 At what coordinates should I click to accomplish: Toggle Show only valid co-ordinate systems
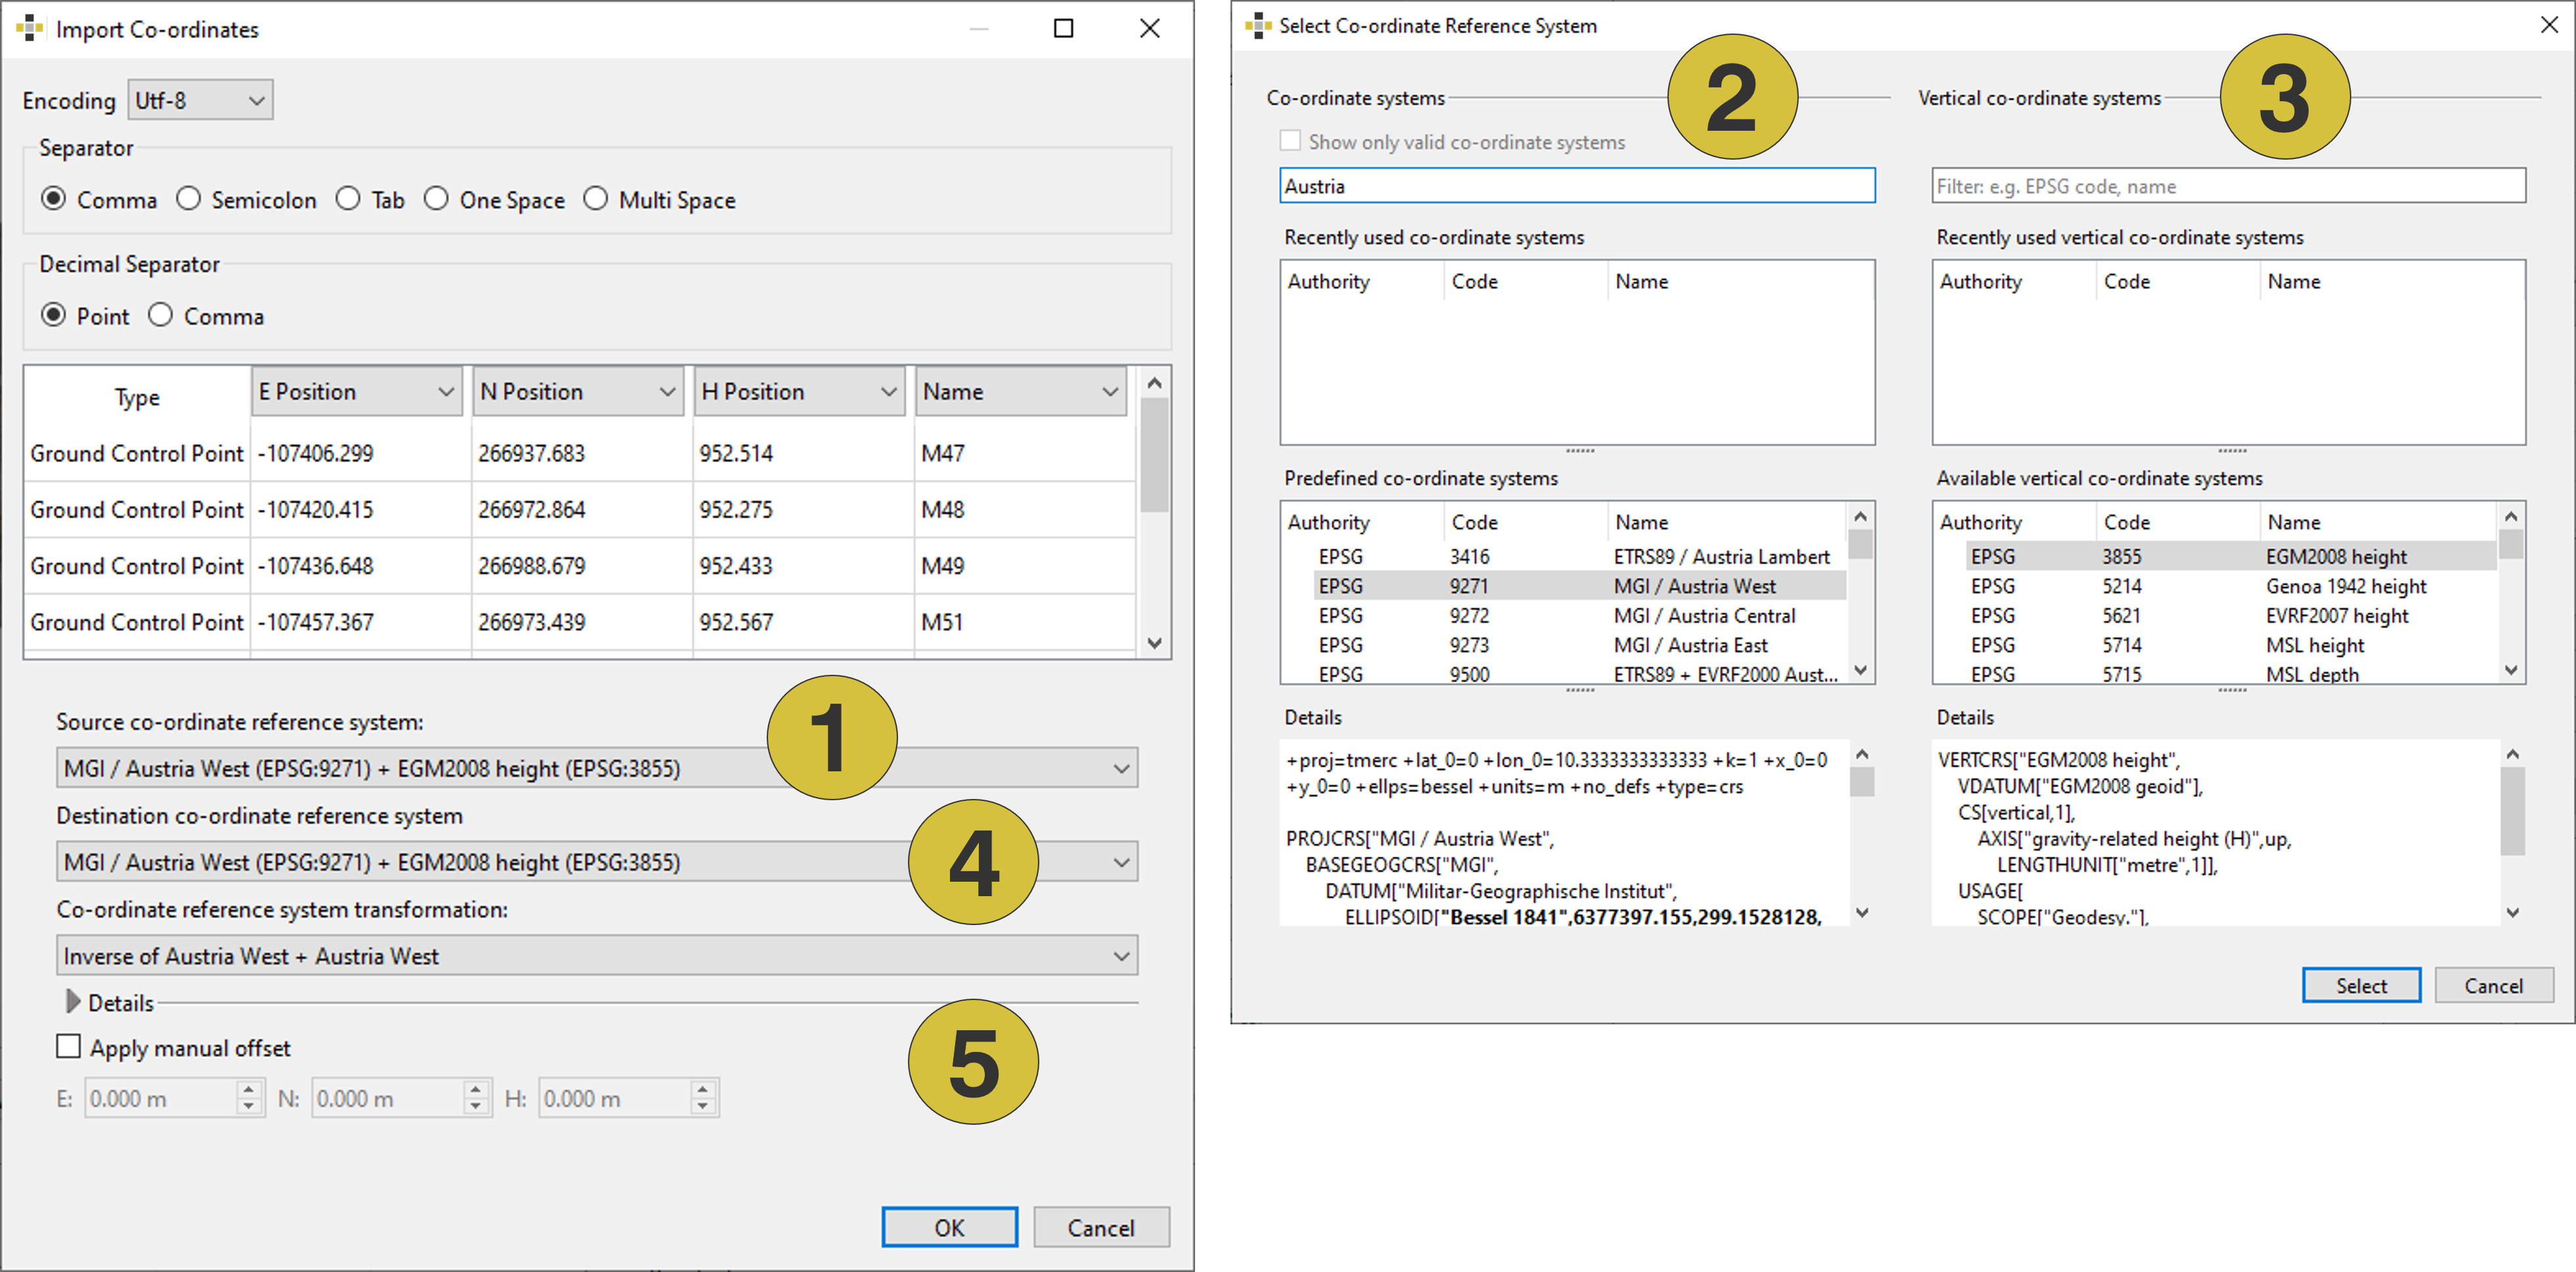coord(1291,141)
